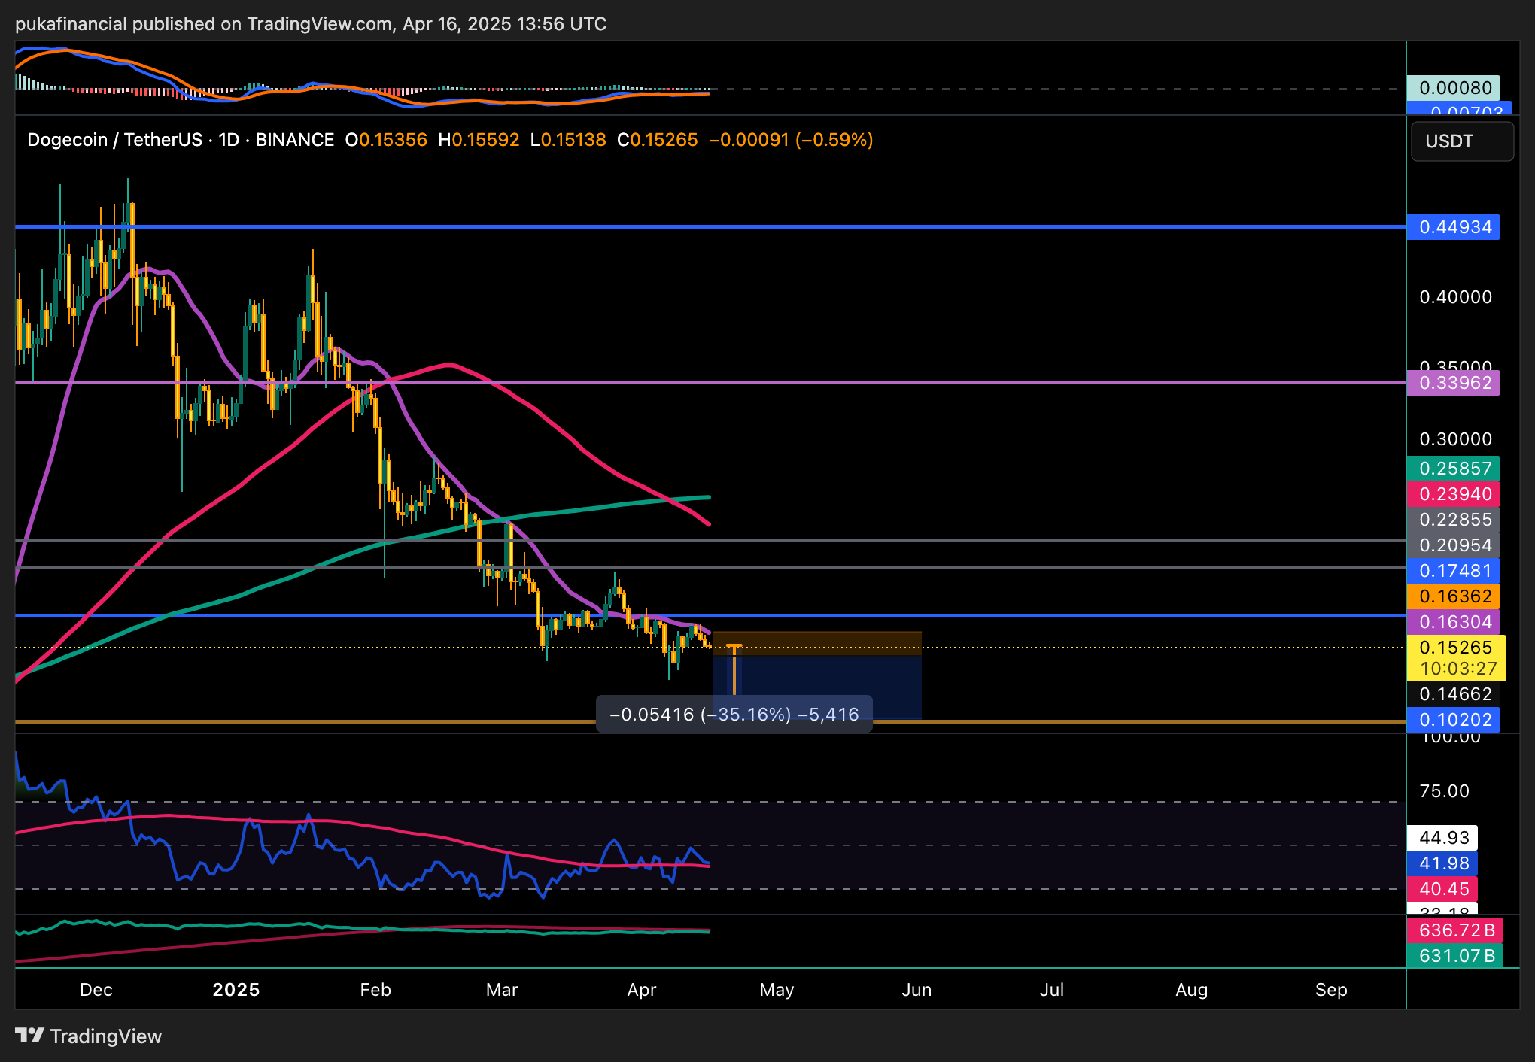Click the 2025 year label on the time axis

point(236,990)
